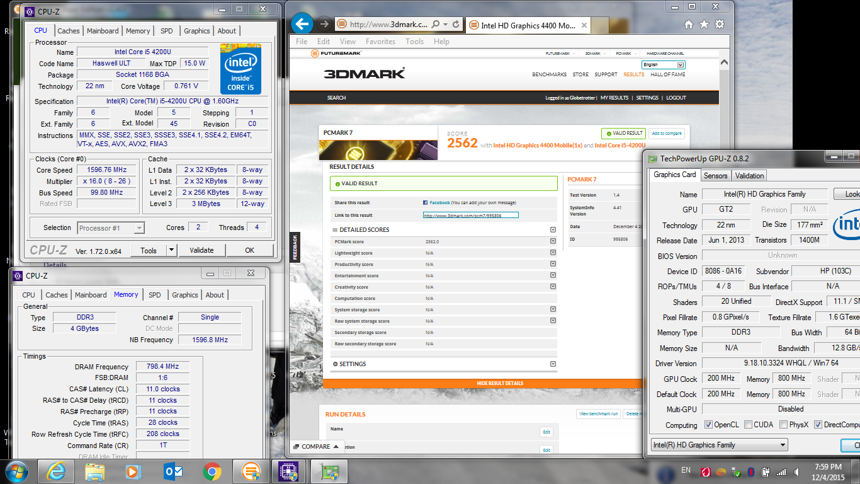The width and height of the screenshot is (860, 484).
Task: Open HALL OF FAME in the site navigation
Action: [x=668, y=74]
